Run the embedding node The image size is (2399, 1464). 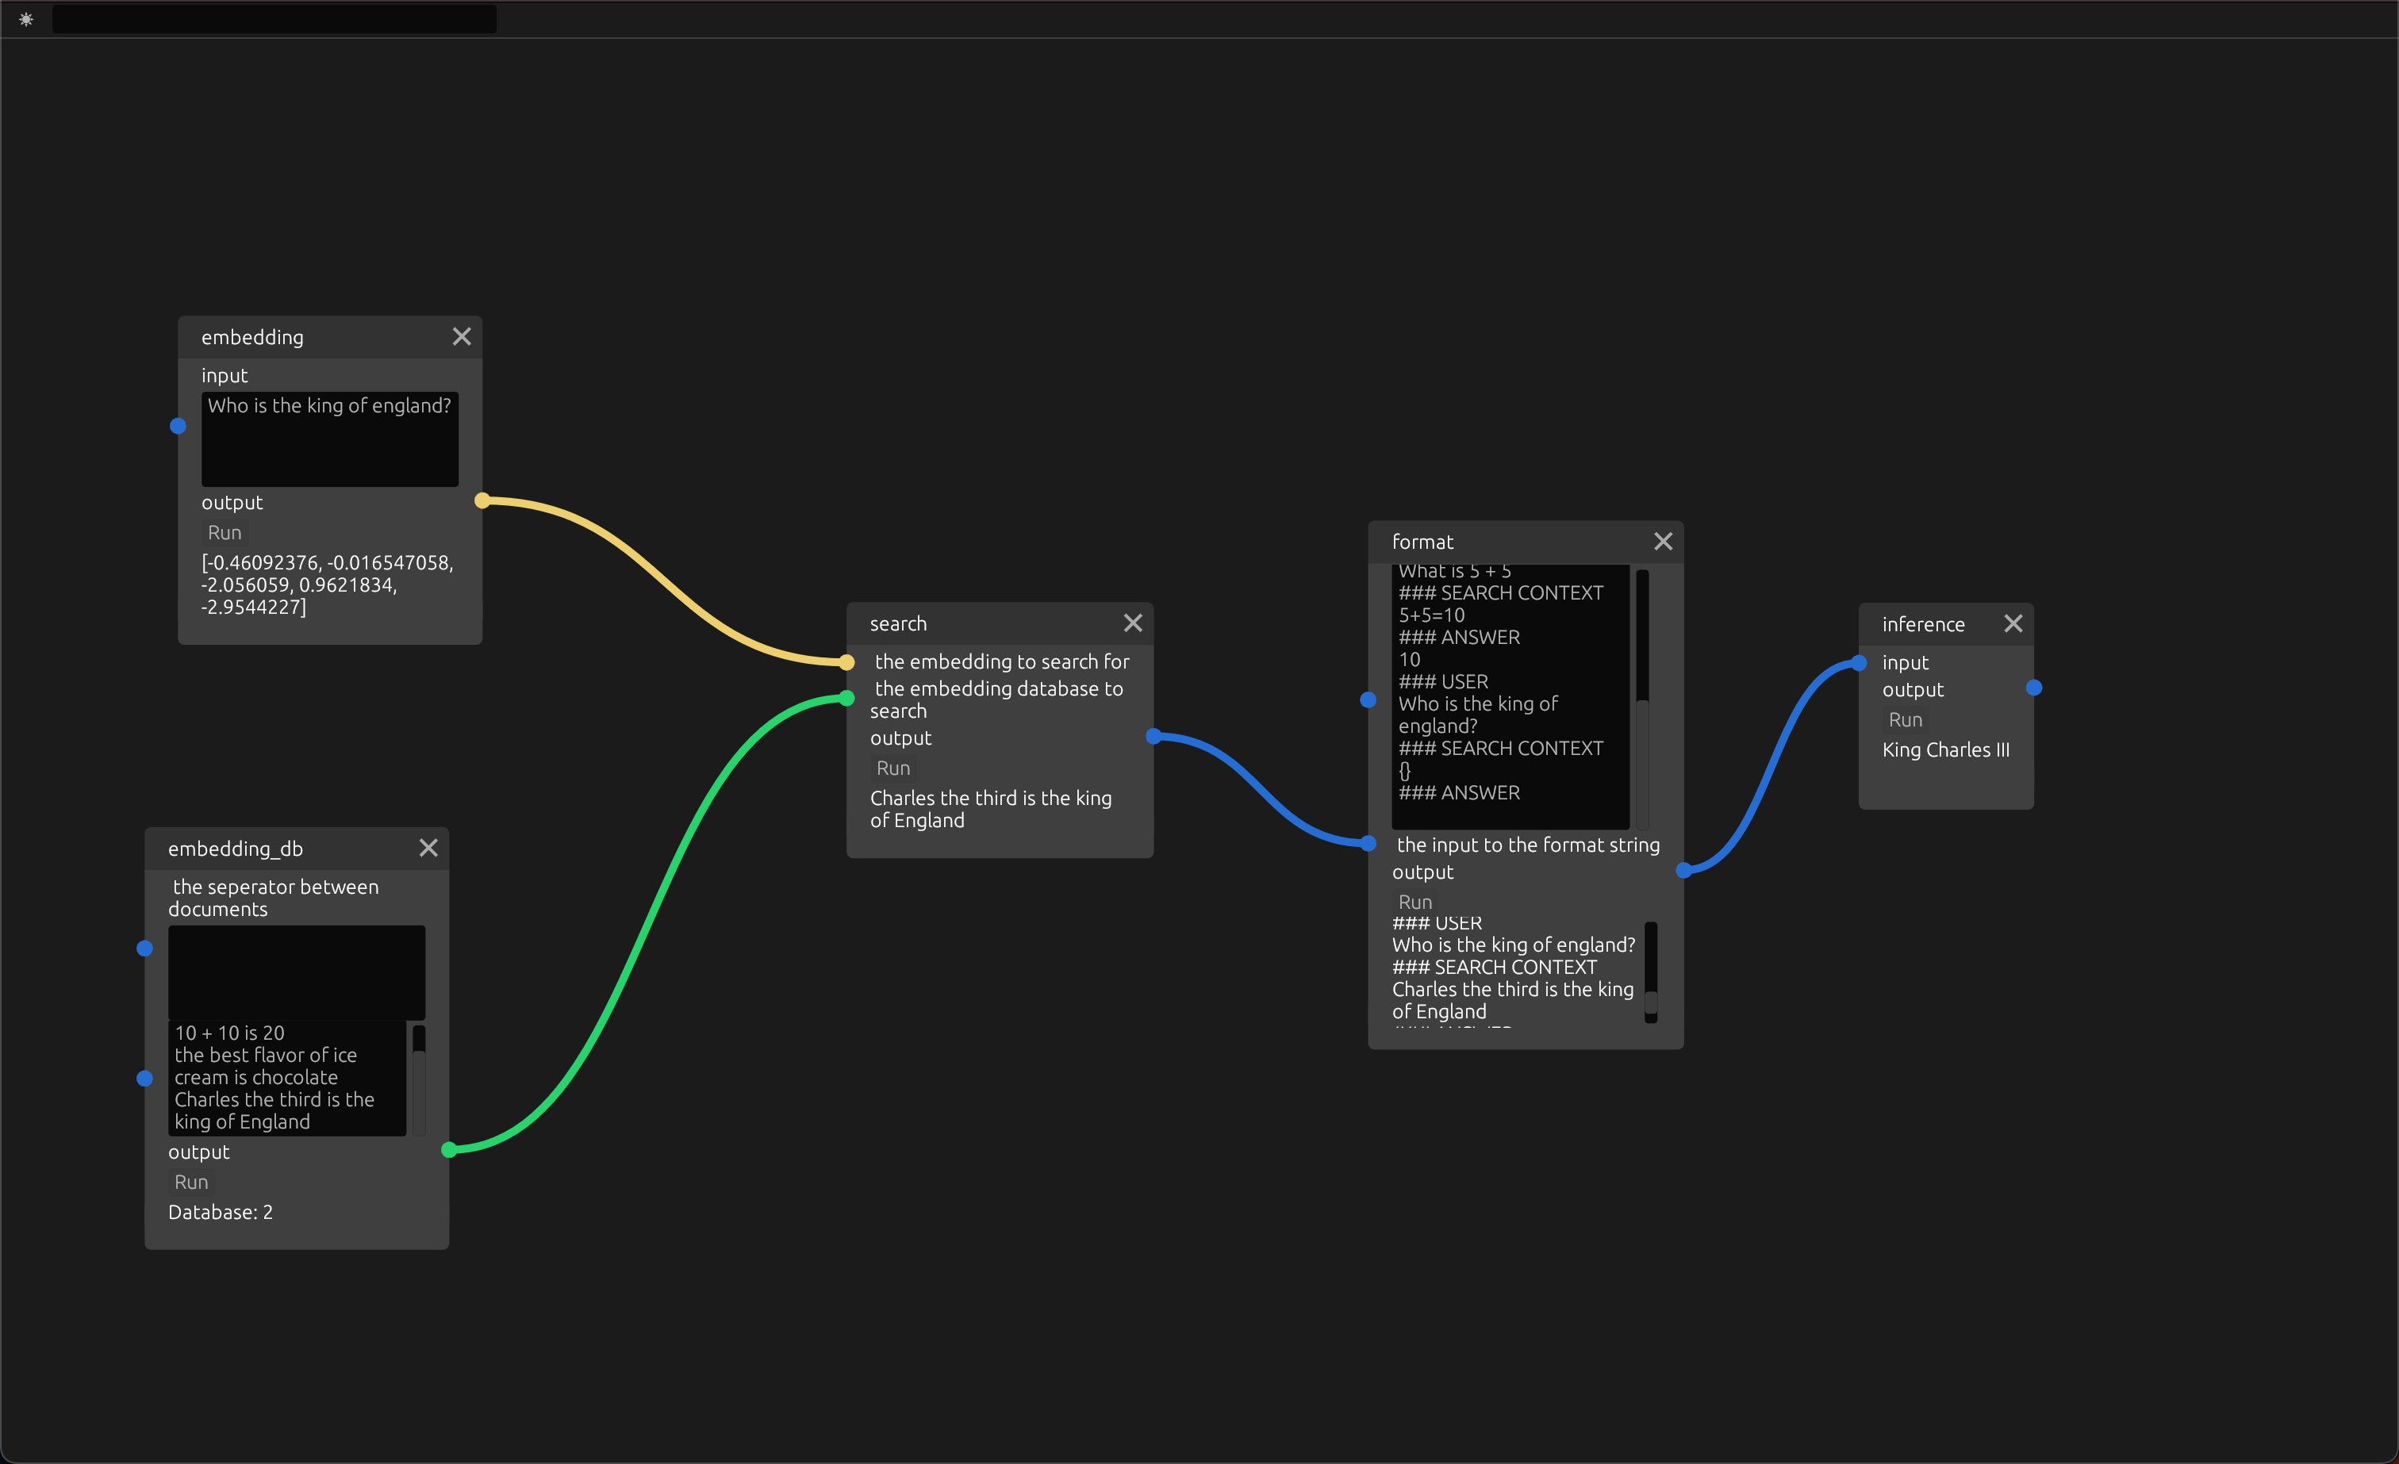click(224, 532)
